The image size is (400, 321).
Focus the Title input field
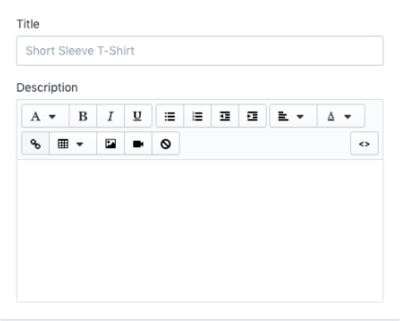(200, 50)
